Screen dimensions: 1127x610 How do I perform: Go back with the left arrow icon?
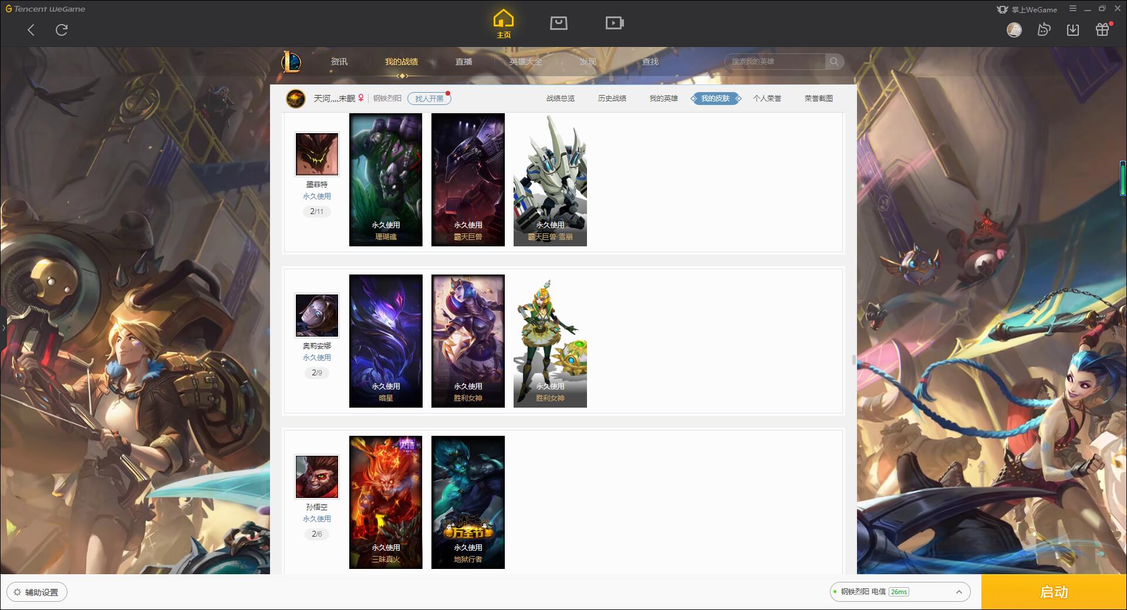pyautogui.click(x=31, y=30)
